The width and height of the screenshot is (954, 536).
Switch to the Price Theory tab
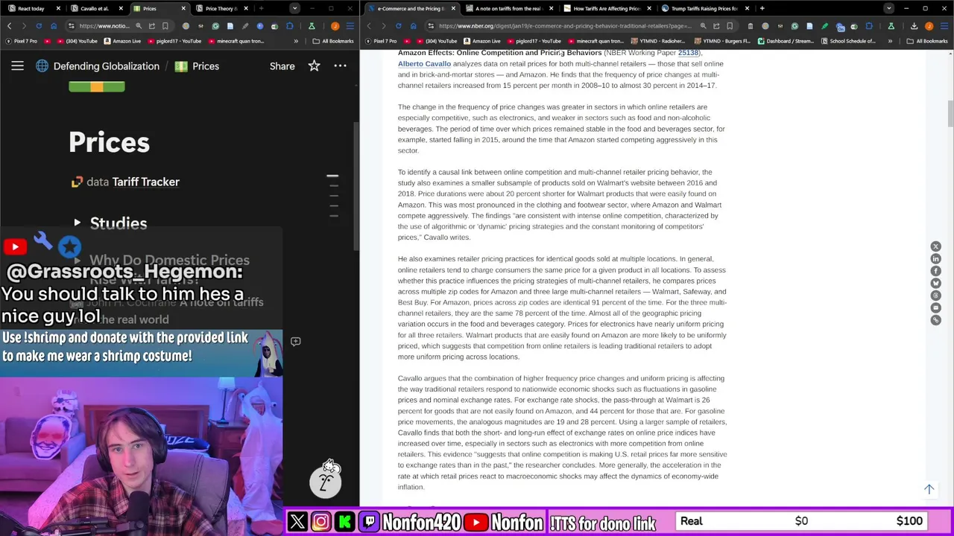point(221,8)
